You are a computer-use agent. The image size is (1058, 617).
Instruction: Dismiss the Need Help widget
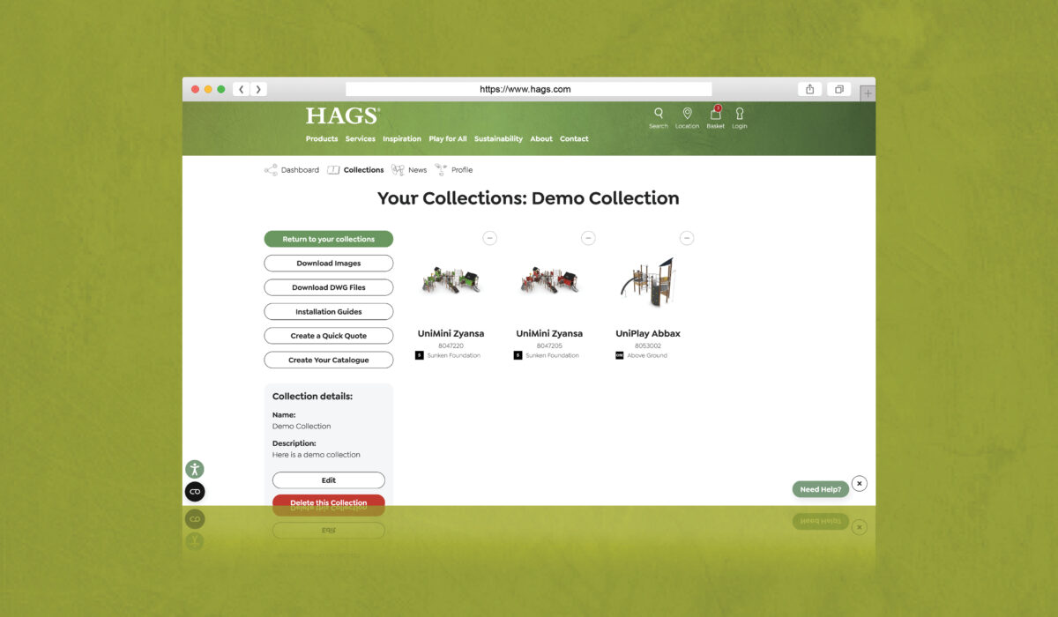pyautogui.click(x=860, y=483)
